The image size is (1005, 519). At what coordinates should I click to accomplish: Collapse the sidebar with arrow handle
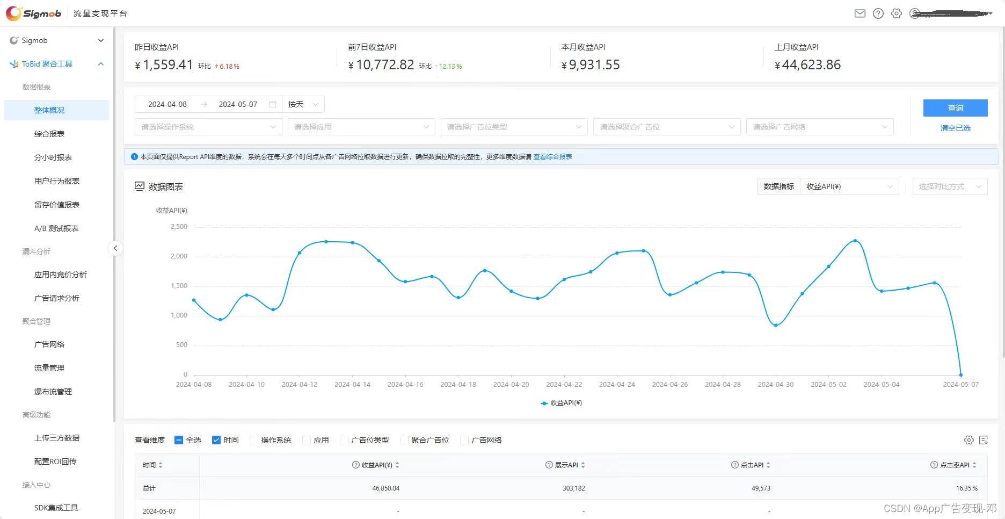[x=115, y=248]
